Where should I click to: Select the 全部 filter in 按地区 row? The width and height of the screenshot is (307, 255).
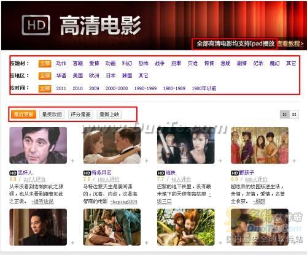(45, 76)
